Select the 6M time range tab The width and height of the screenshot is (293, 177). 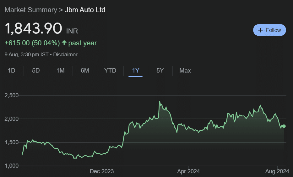click(85, 71)
